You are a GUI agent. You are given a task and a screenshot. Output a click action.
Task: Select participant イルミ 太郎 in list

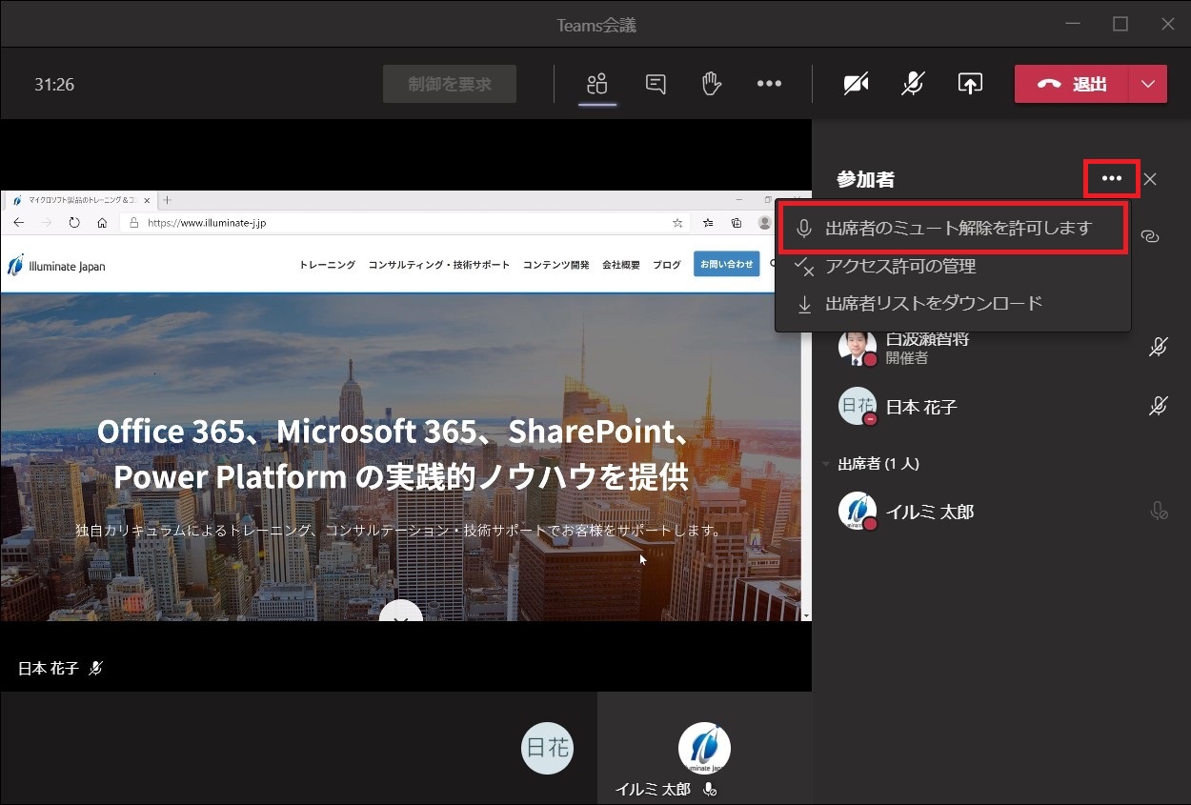(1000, 512)
